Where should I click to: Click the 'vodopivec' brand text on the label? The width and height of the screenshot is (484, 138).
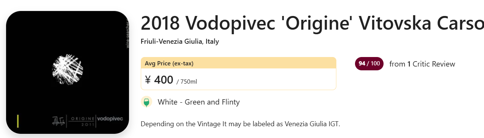coord(110,119)
